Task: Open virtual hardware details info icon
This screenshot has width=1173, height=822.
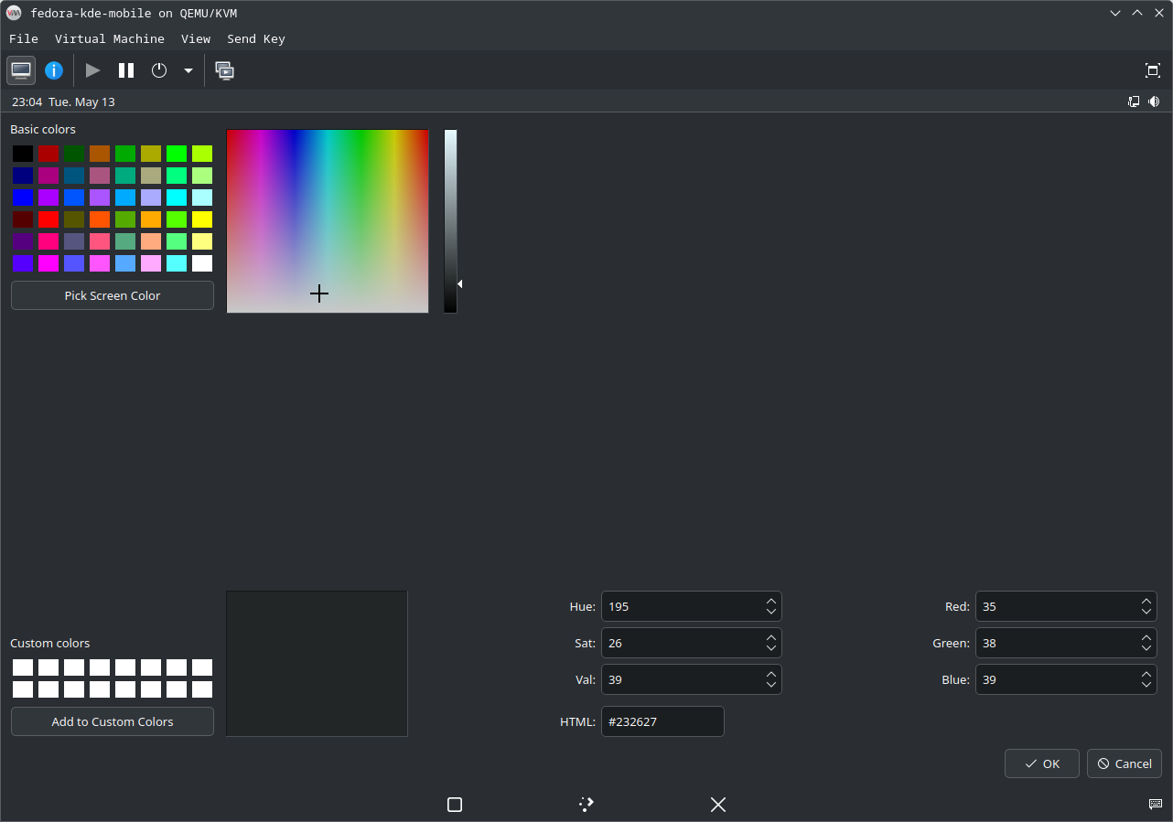Action: coord(54,70)
